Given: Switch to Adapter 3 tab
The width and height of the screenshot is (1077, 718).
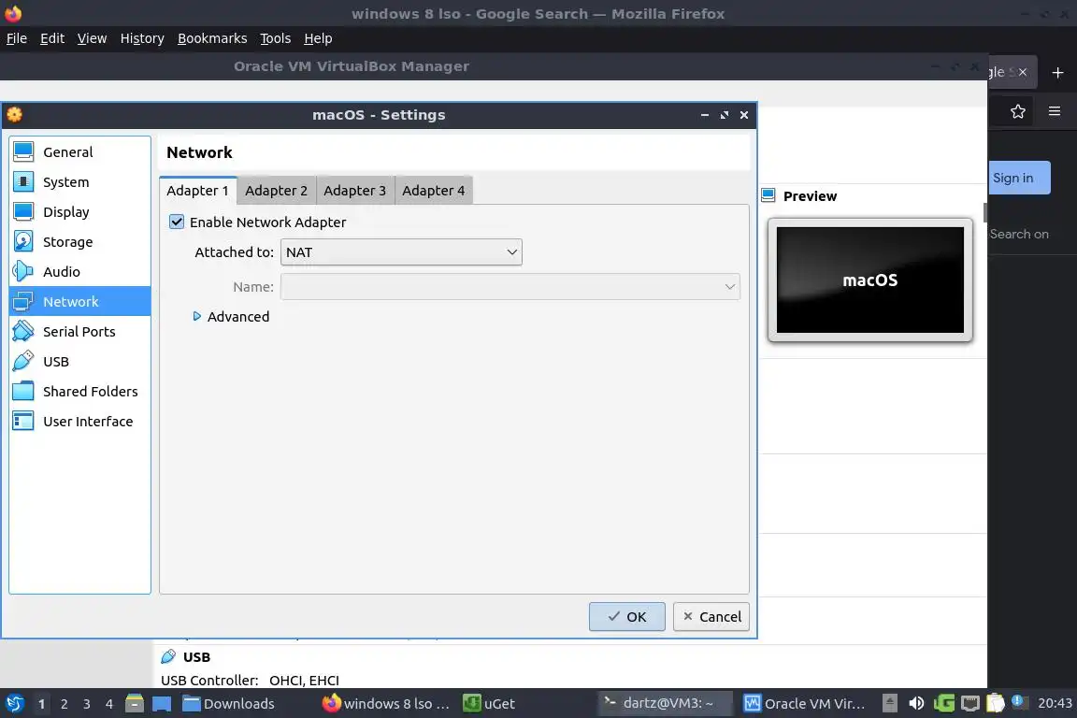Looking at the screenshot, I should (355, 191).
